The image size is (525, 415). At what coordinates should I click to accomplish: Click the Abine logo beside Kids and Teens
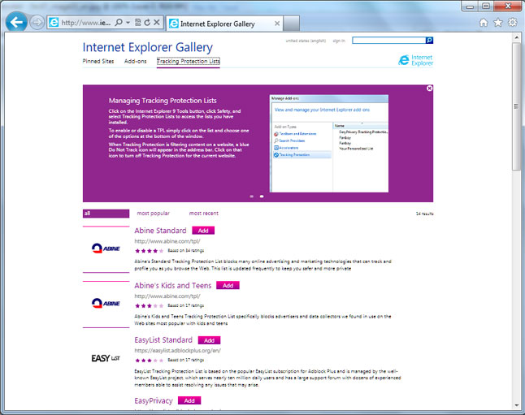106,303
